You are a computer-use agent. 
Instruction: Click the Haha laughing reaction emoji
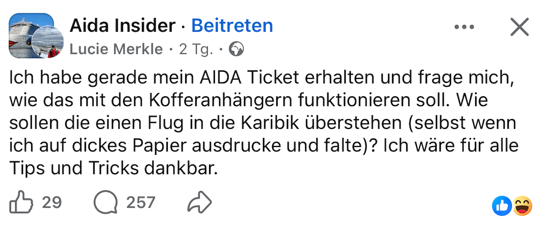(x=522, y=206)
